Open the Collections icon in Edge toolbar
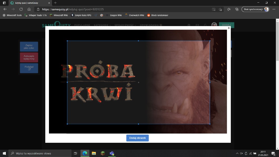Screen dimensions: 279x157 [237, 9]
